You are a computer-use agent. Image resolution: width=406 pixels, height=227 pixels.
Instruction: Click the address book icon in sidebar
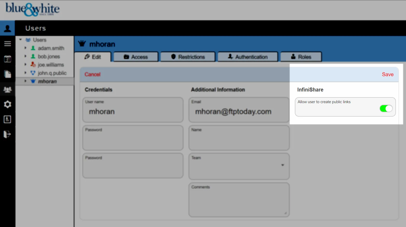pos(8,119)
